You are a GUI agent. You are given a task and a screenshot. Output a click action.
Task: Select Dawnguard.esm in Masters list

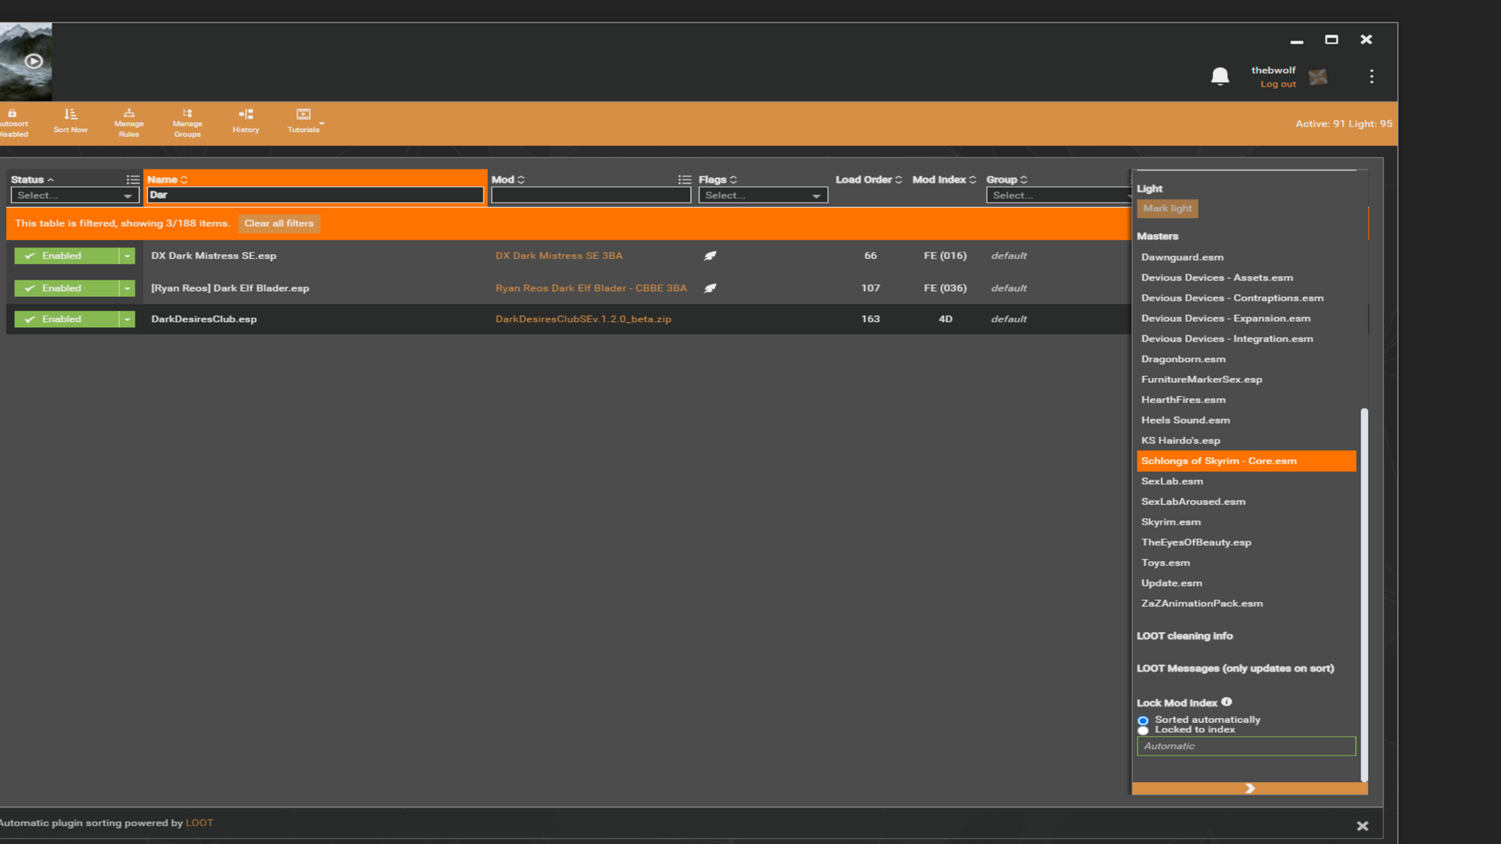1182,257
